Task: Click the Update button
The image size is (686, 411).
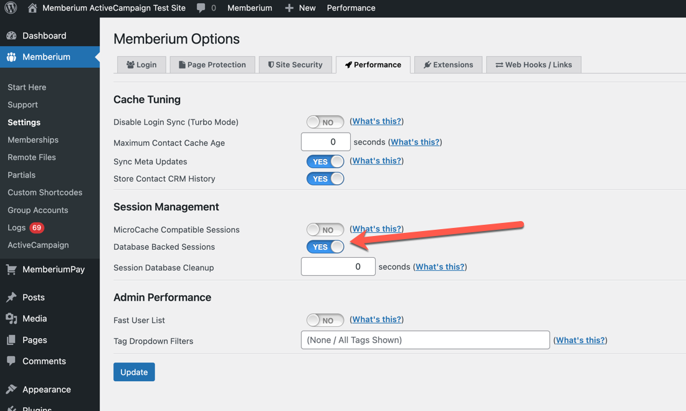Action: 134,372
